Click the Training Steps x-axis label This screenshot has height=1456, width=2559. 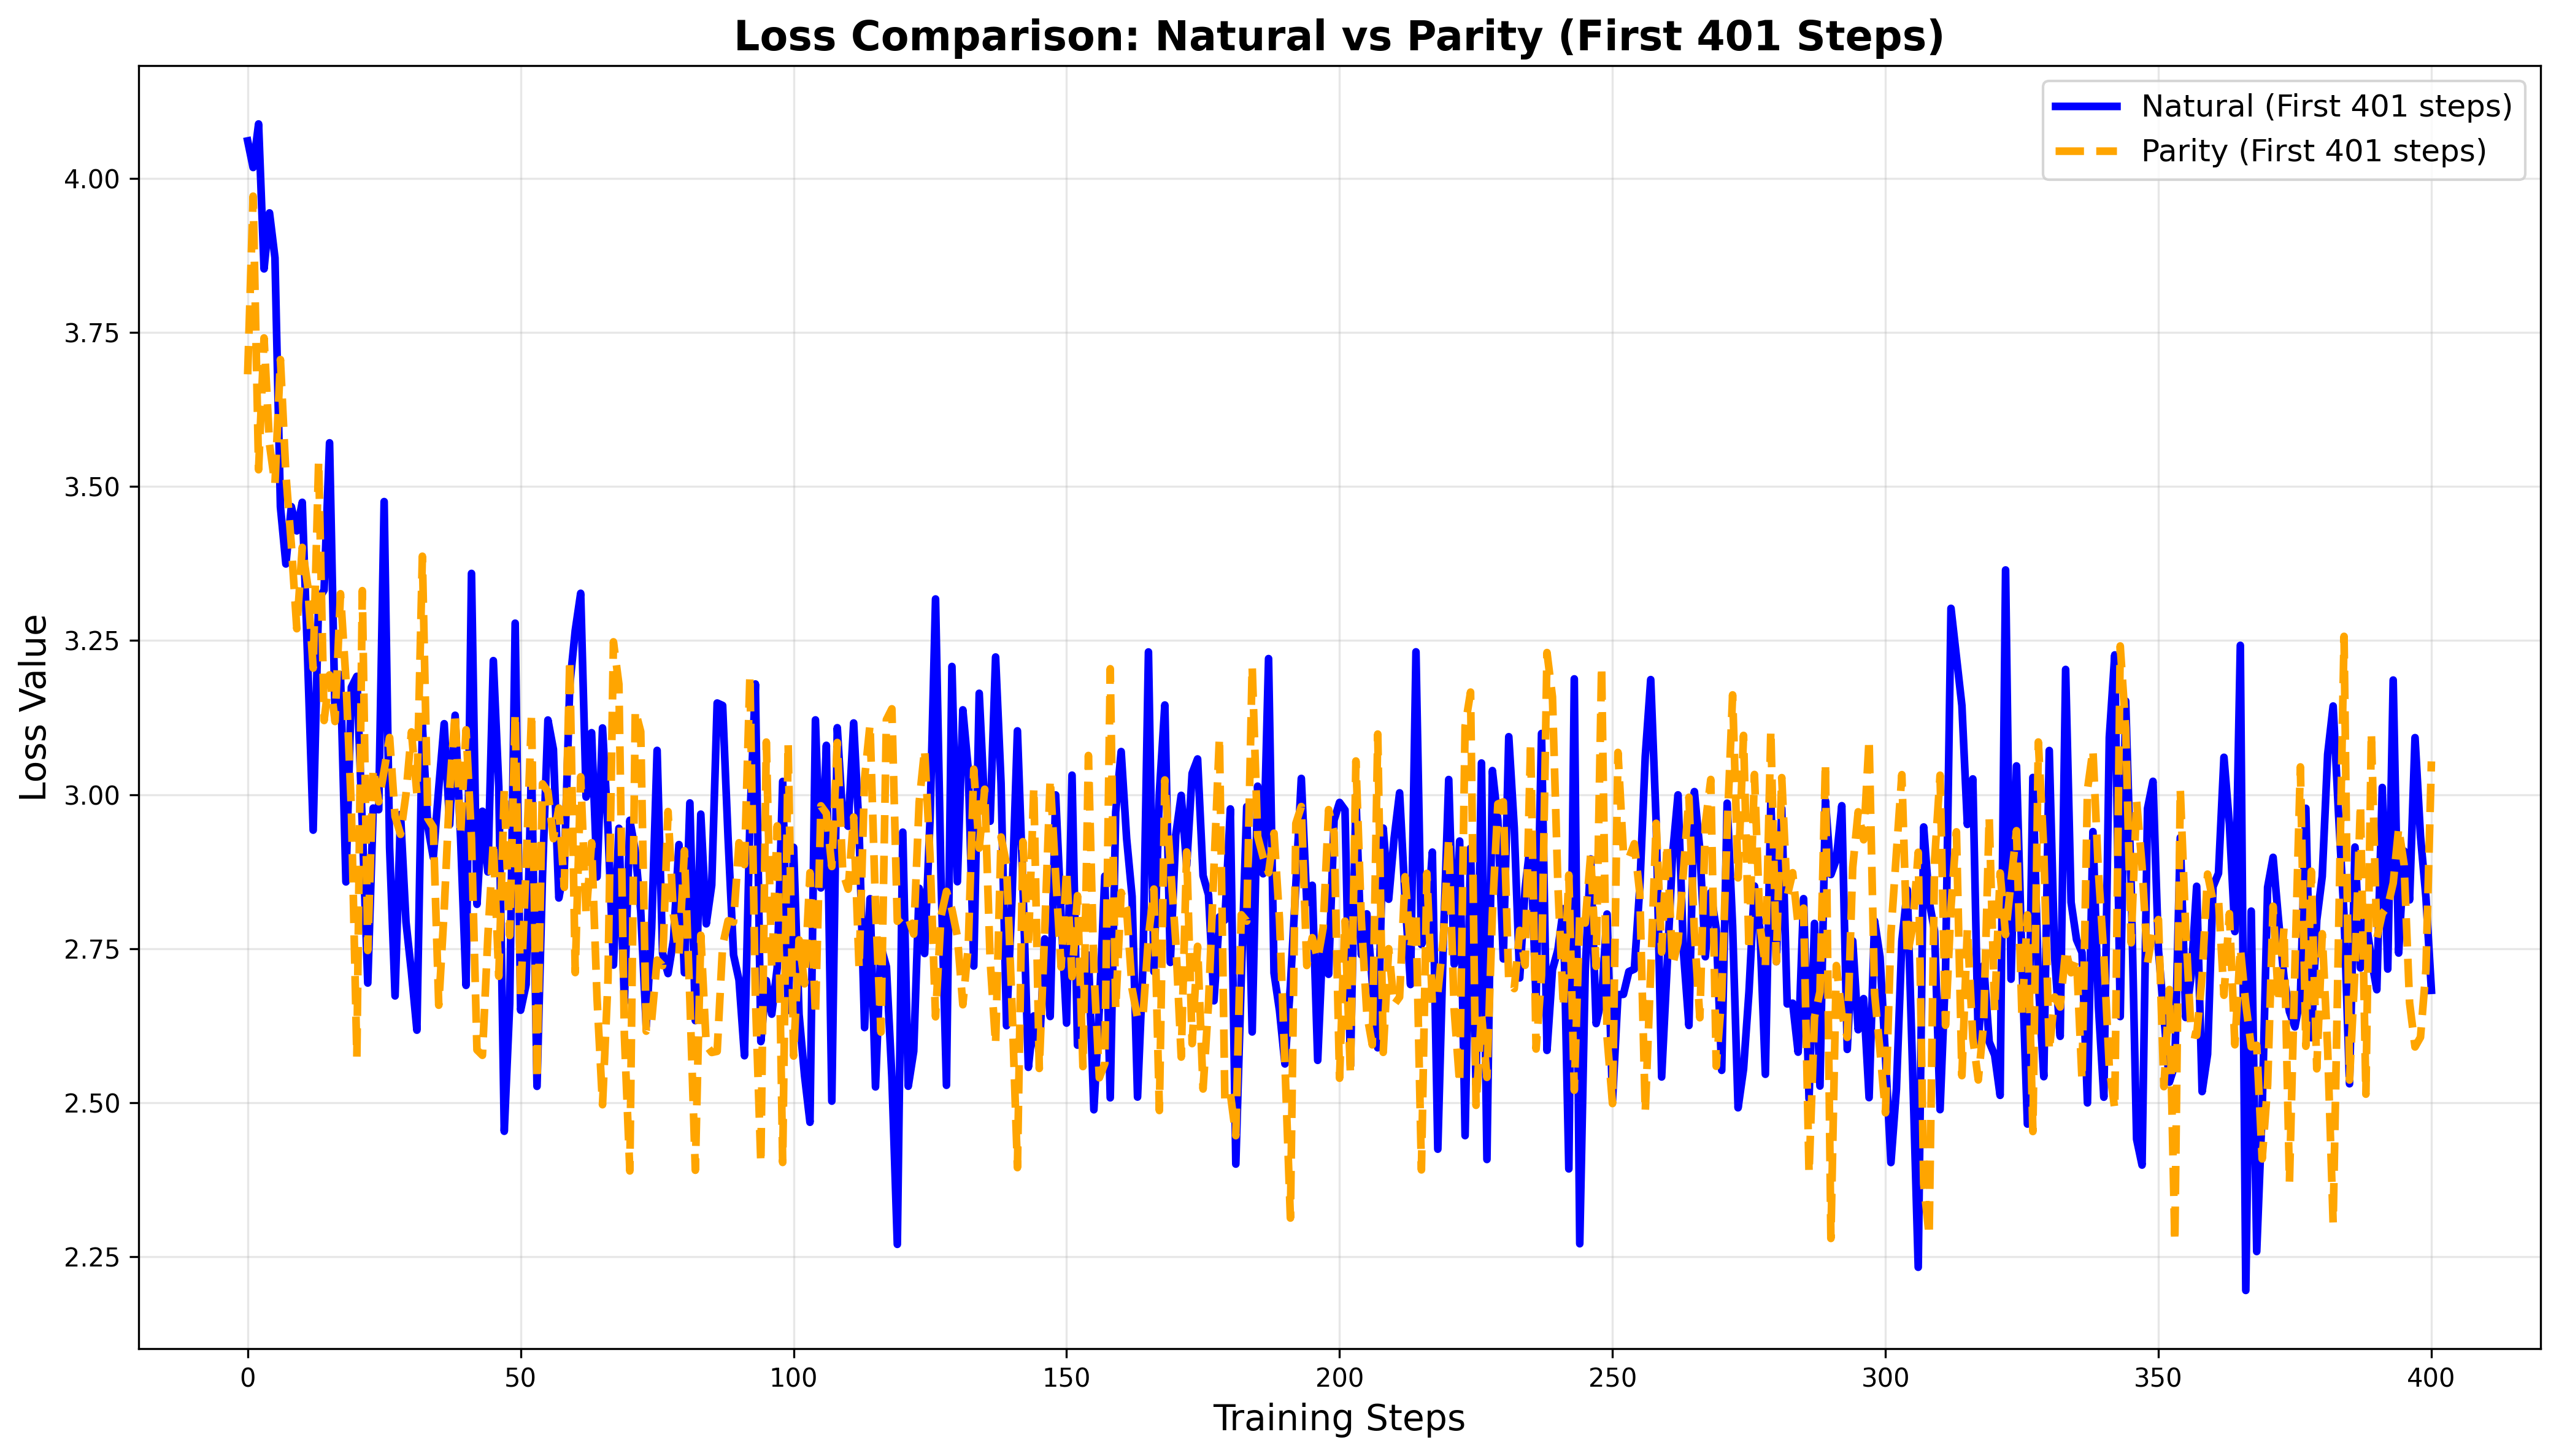1339,1419
